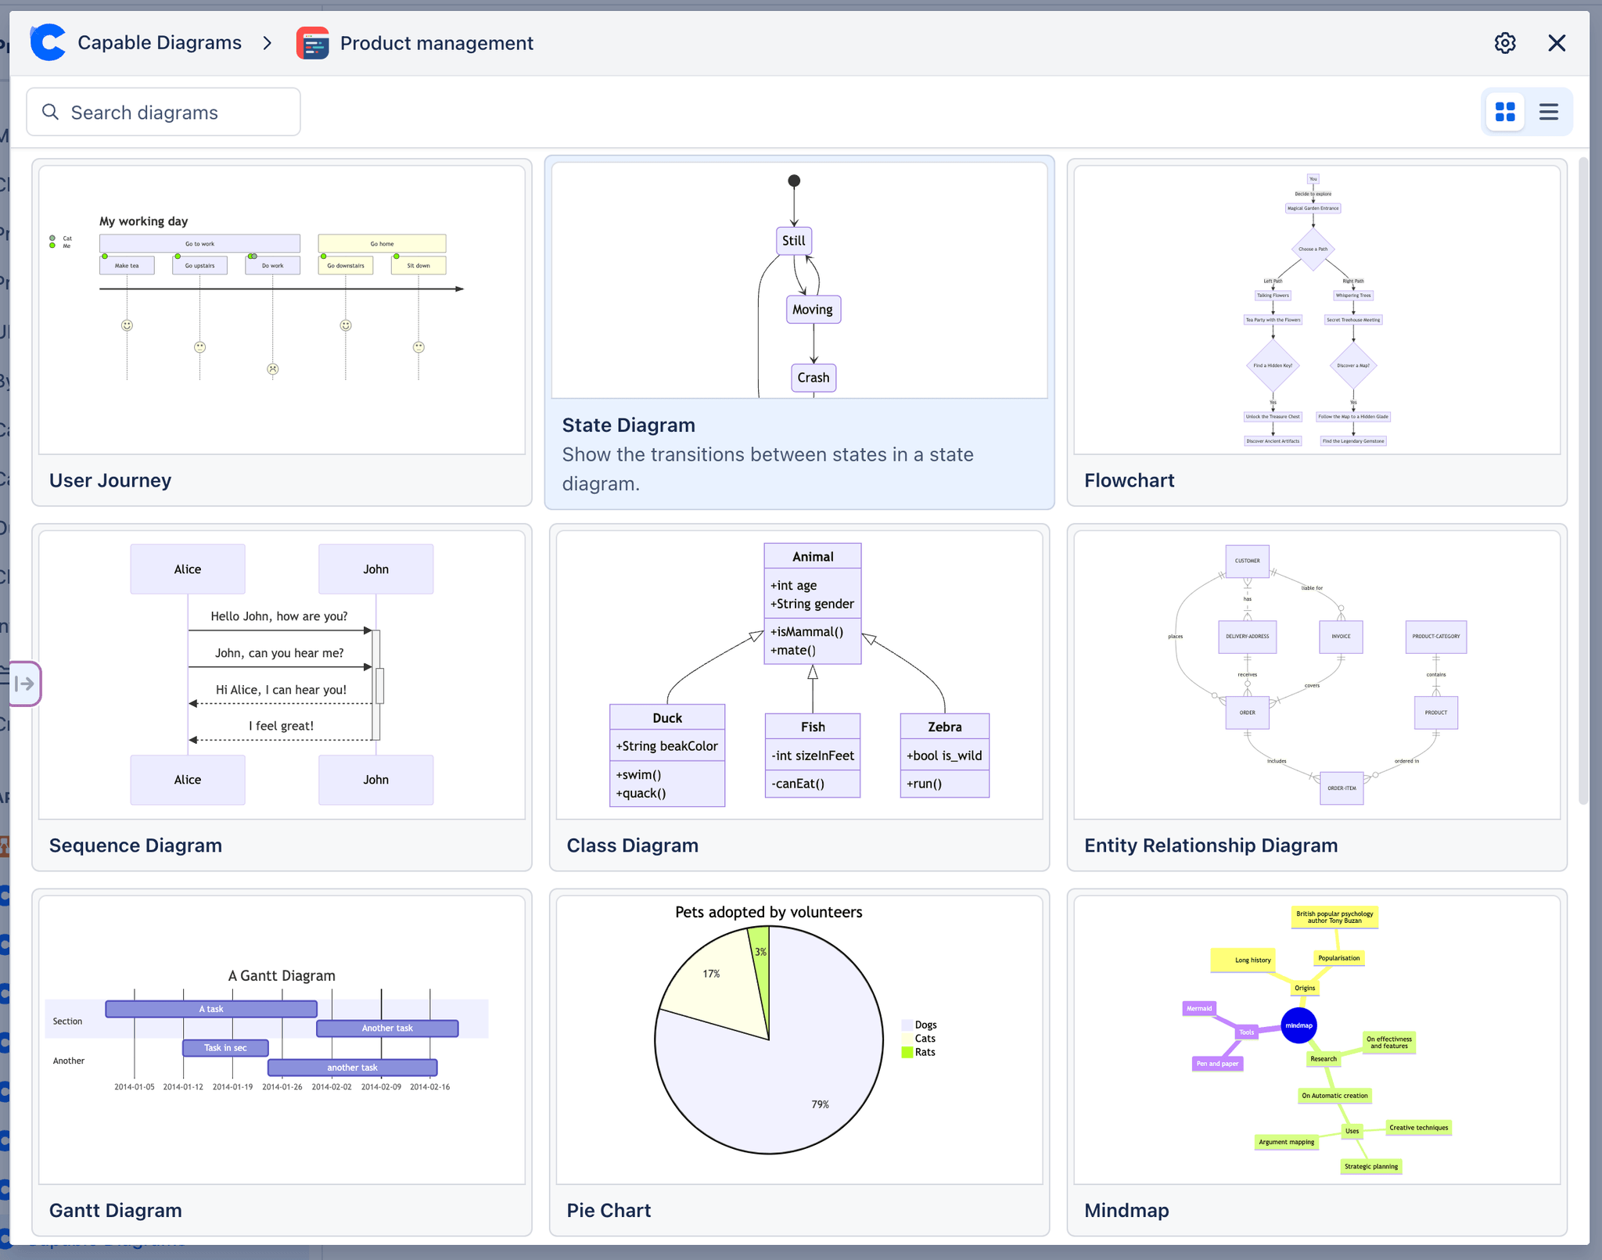The width and height of the screenshot is (1602, 1260).
Task: Switch to grid view layout
Action: tap(1504, 112)
